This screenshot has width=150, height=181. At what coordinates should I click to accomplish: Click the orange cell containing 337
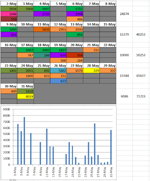(108, 71)
